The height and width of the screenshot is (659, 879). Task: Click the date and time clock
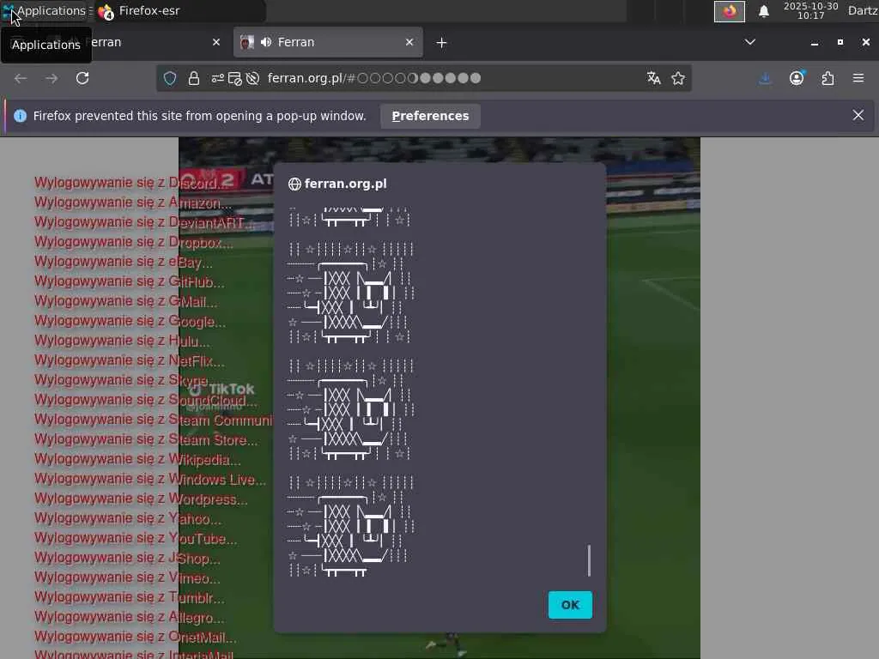point(810,10)
